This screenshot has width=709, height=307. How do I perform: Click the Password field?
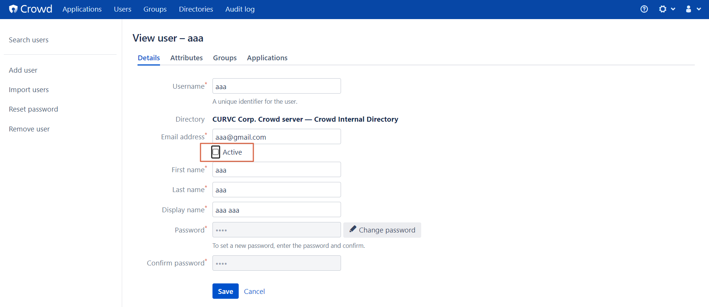(277, 230)
